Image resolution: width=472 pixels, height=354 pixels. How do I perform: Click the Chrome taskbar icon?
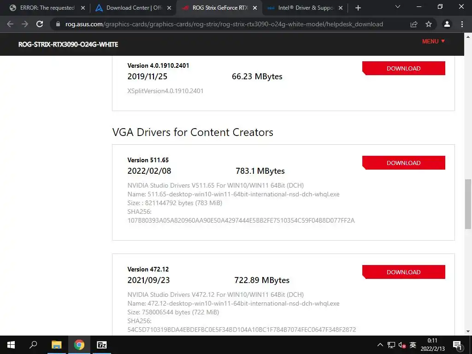click(x=79, y=345)
